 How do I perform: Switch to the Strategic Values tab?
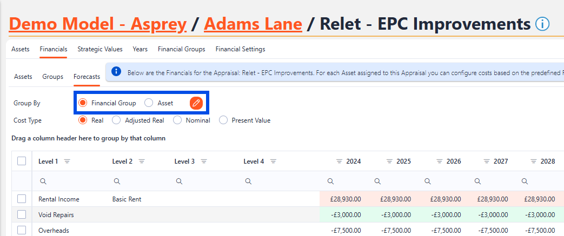click(99, 49)
